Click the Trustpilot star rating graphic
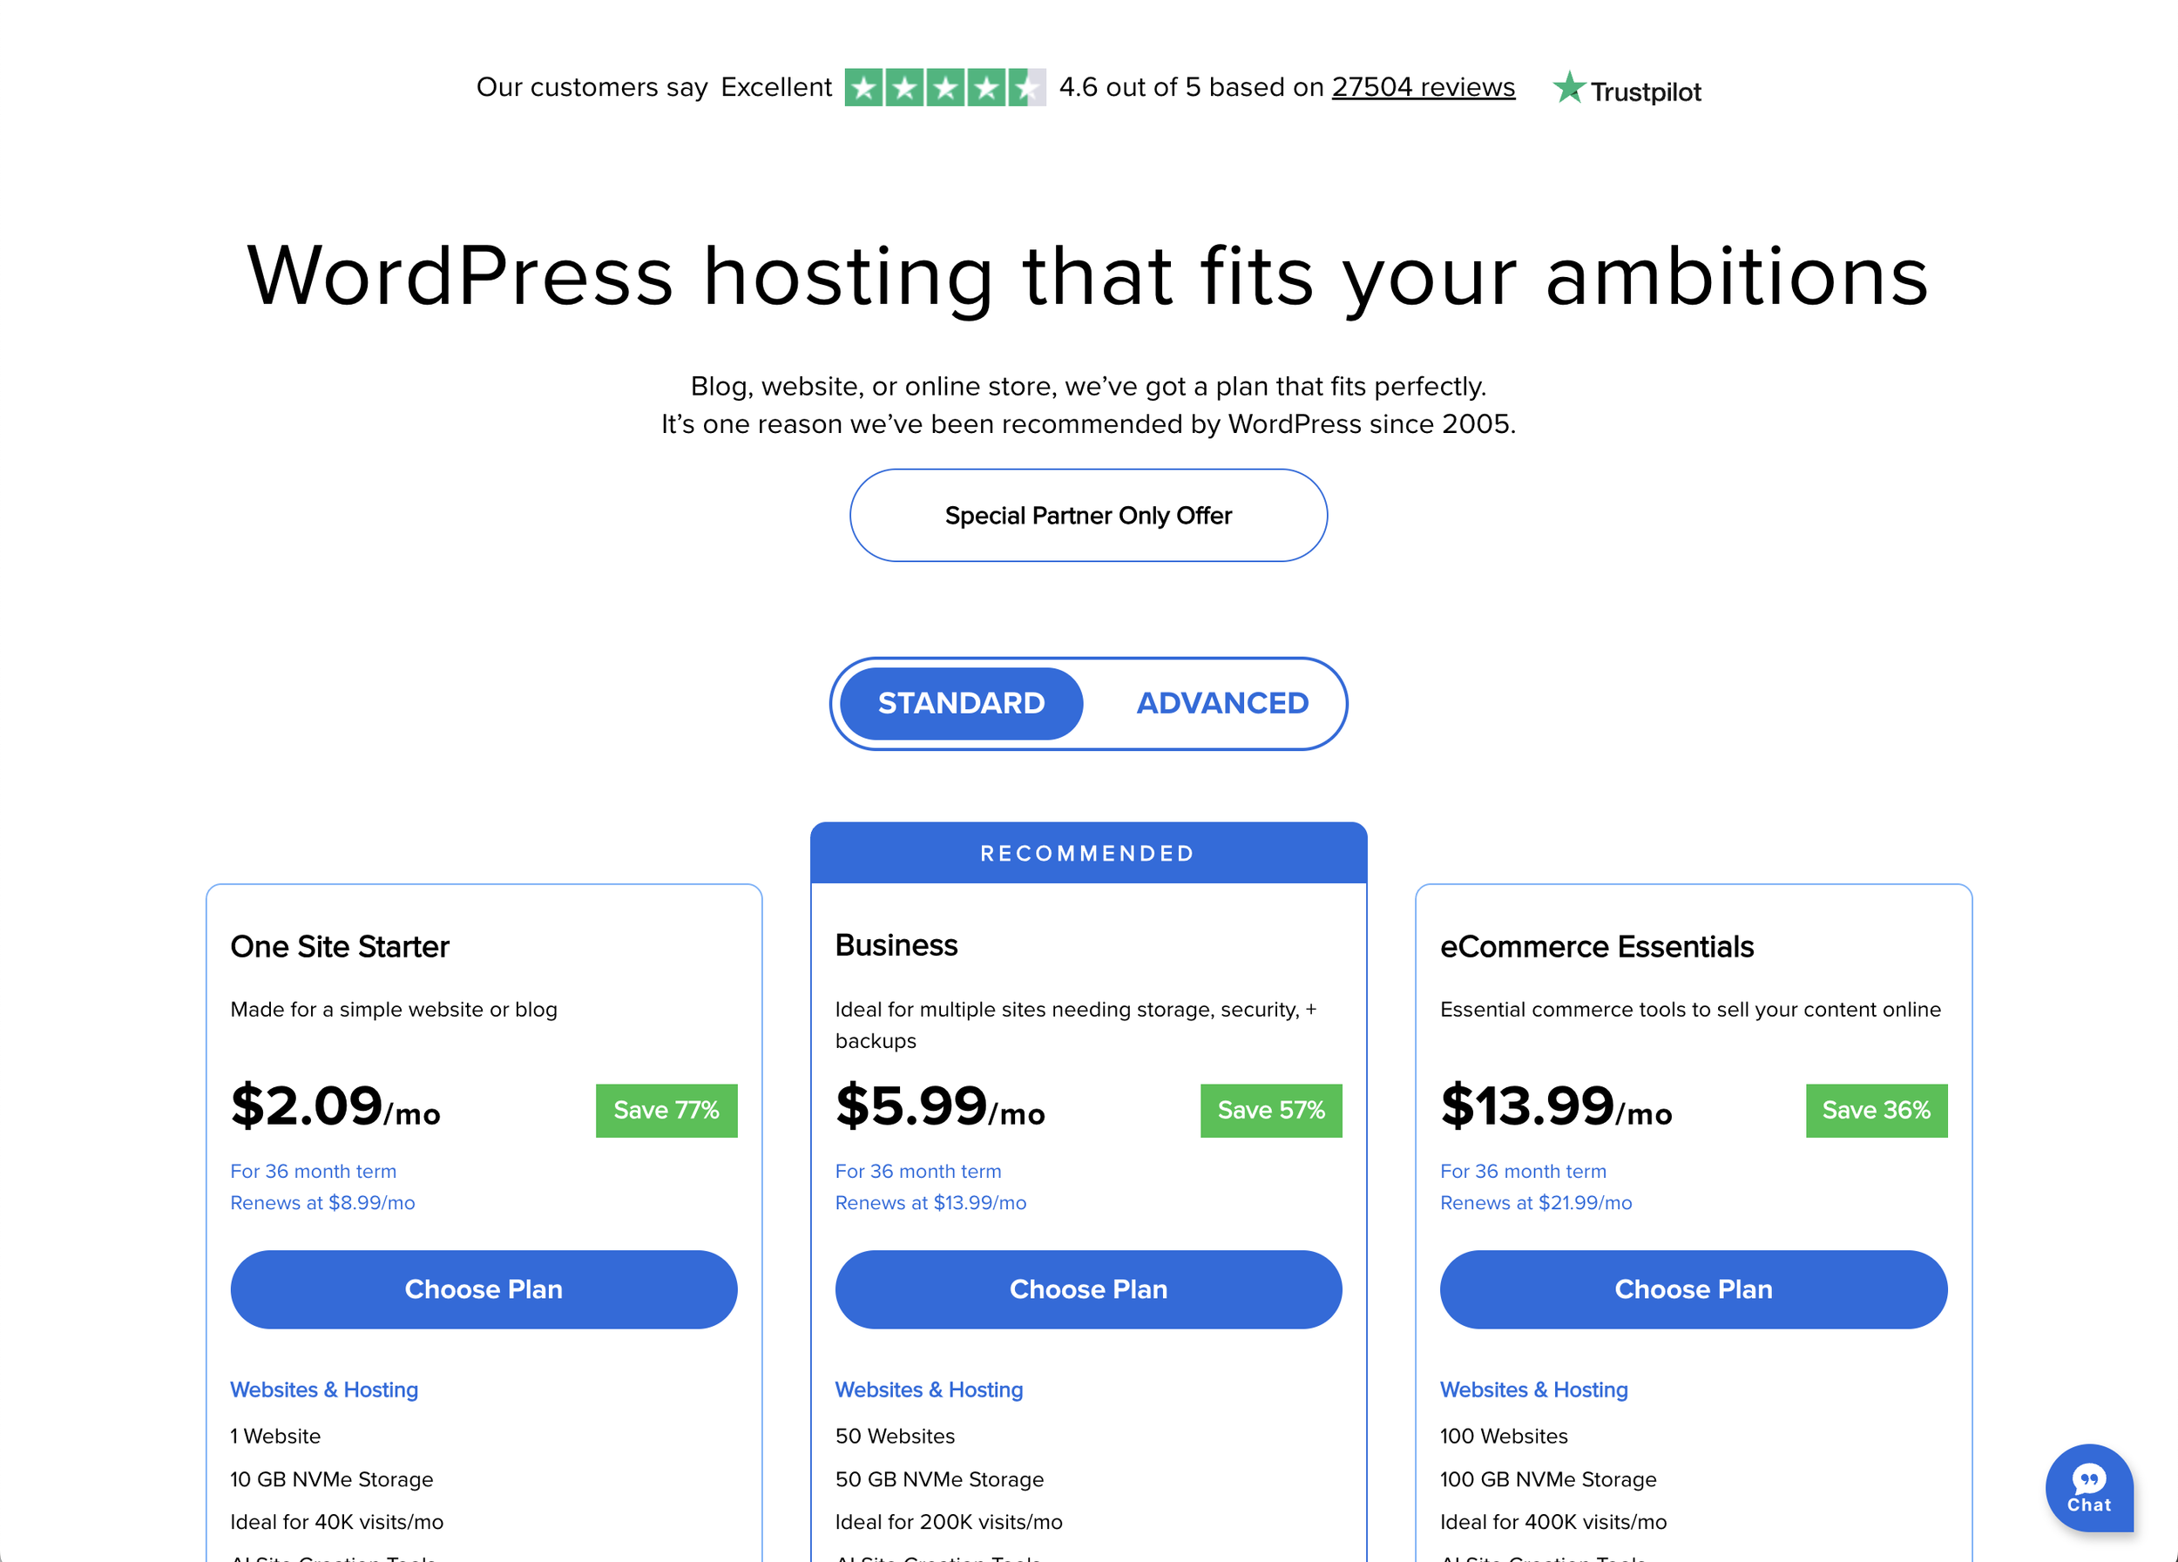The height and width of the screenshot is (1562, 2178). (944, 87)
